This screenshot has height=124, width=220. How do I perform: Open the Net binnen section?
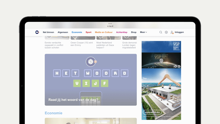(x=48, y=32)
